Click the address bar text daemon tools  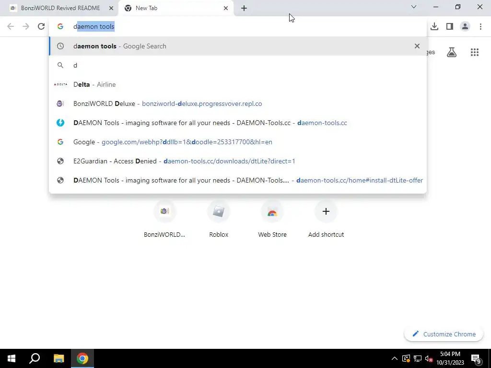[94, 27]
